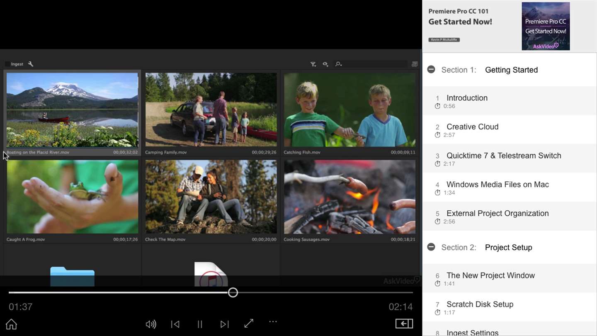Click the clip duration 00;00;32;02

[x=126, y=152]
